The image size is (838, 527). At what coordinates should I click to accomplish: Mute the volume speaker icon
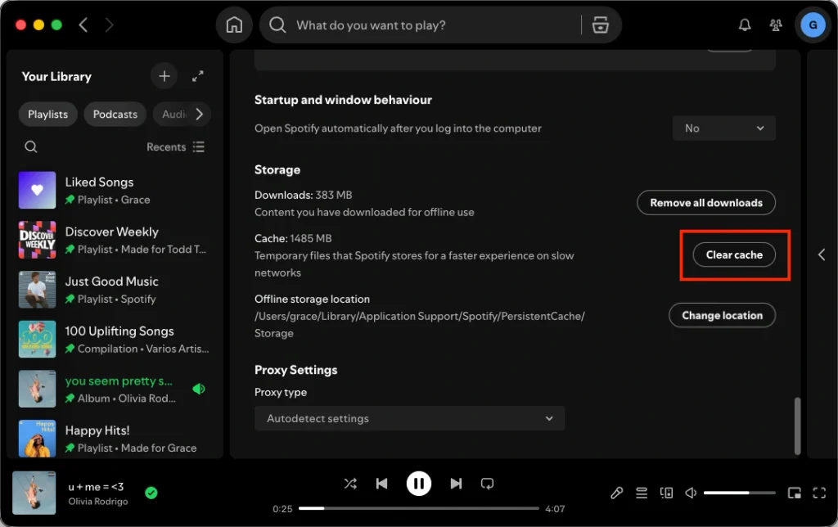point(691,493)
